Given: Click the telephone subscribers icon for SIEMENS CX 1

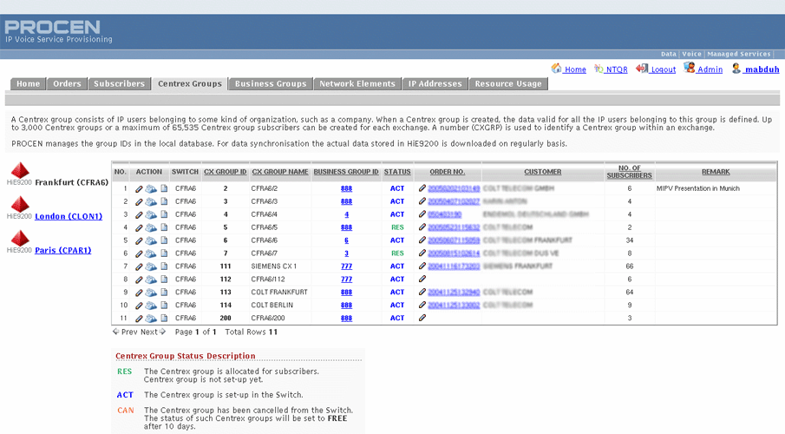Looking at the screenshot, I should coord(151,266).
